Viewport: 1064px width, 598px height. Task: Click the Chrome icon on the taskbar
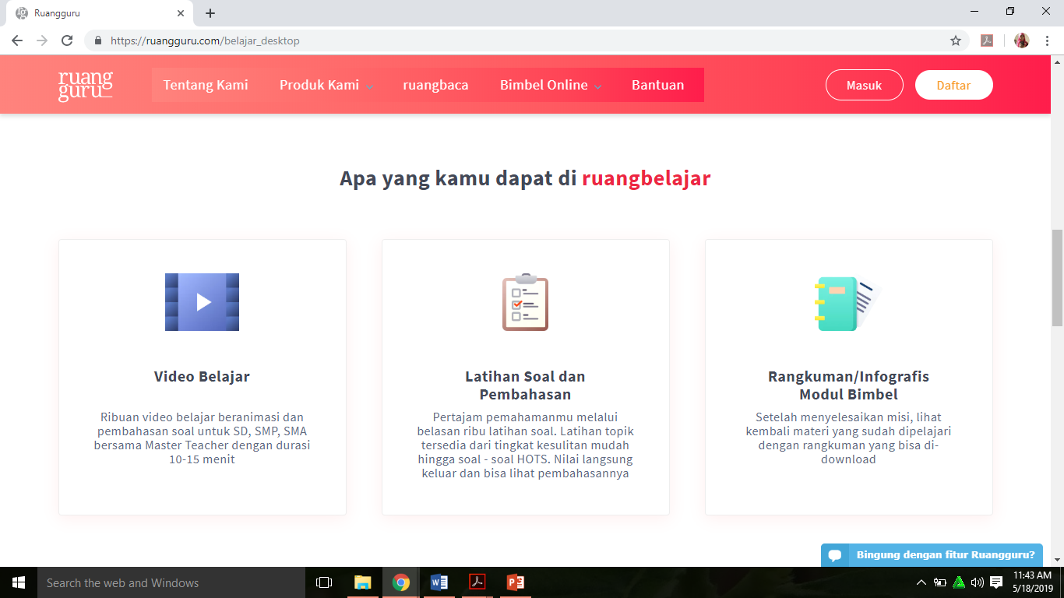click(401, 582)
